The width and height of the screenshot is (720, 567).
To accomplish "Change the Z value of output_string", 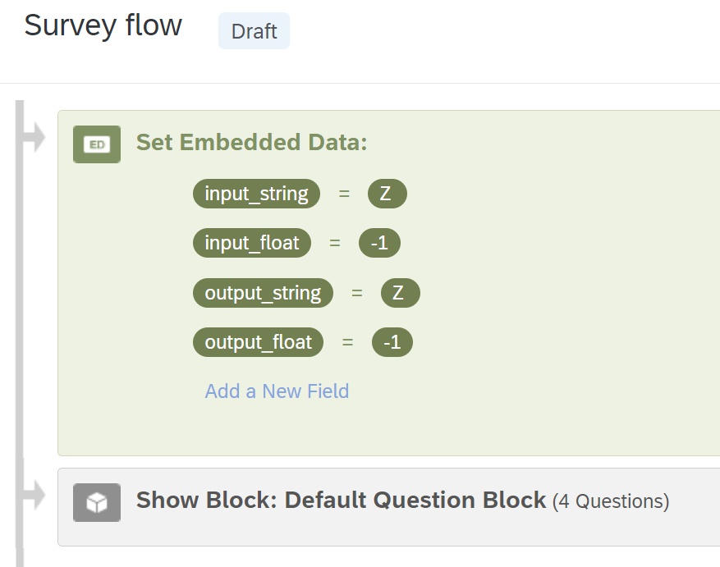I will [399, 293].
